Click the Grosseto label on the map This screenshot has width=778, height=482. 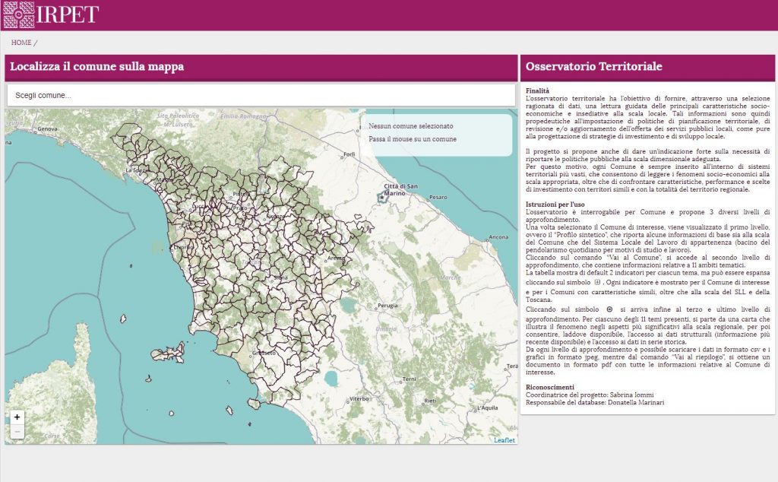click(264, 353)
